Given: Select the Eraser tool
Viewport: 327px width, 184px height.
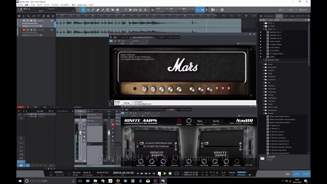Looking at the screenshot, I should [x=98, y=10].
